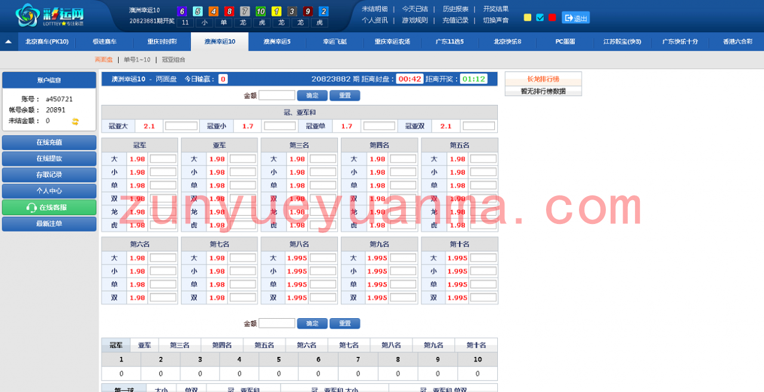Focus the bottom 金额 amount input
This screenshot has width=764, height=392.
(276, 323)
